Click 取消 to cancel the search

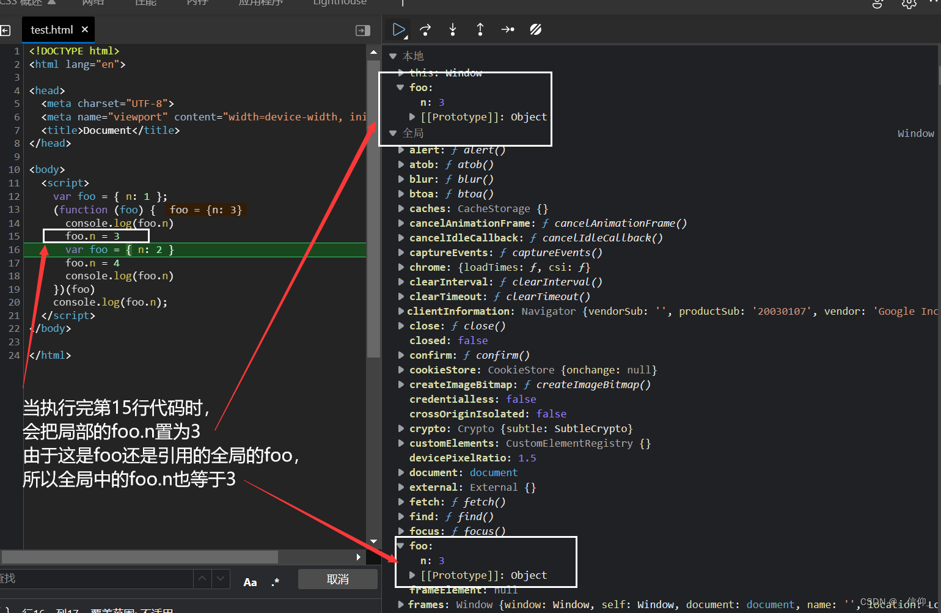[337, 579]
